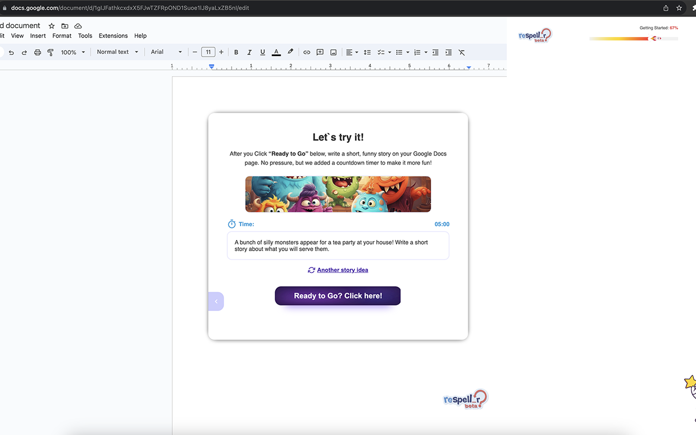Viewport: 696px width, 435px height.
Task: Select the Paint format tool
Action: coord(50,52)
